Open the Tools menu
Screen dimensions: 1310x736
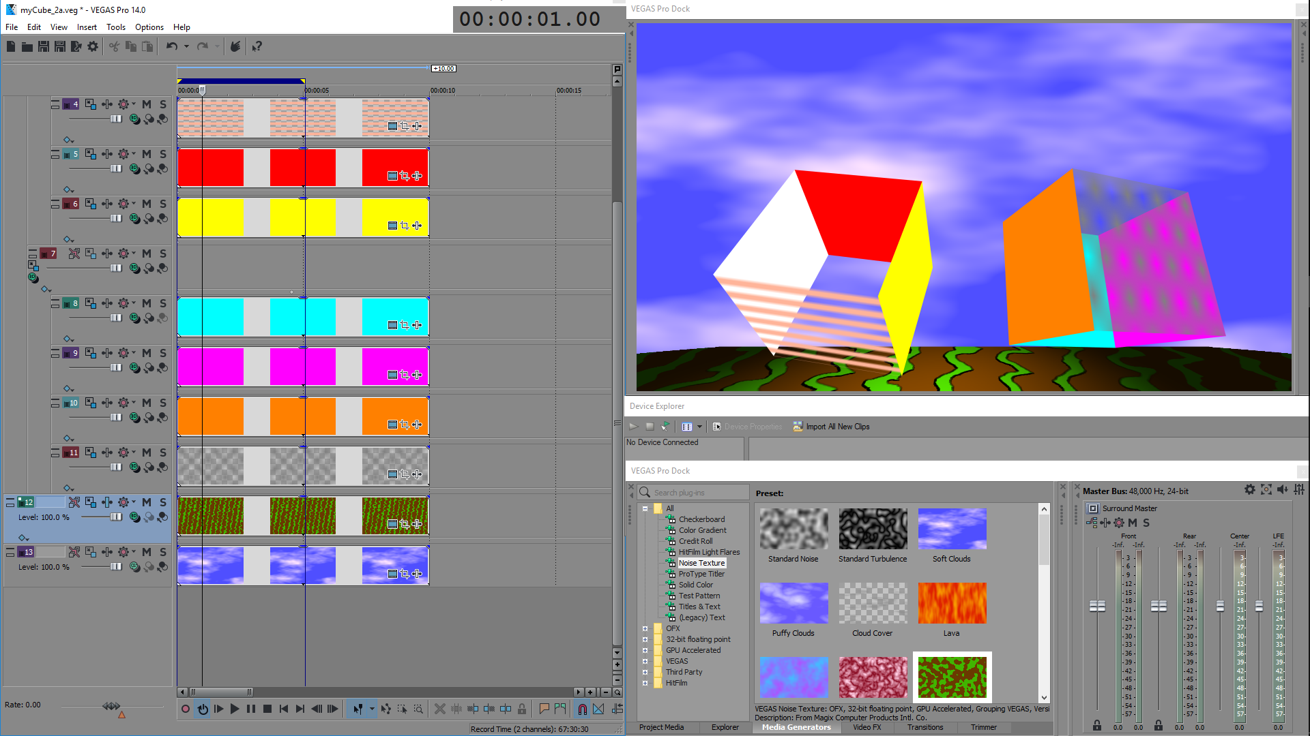tap(115, 27)
